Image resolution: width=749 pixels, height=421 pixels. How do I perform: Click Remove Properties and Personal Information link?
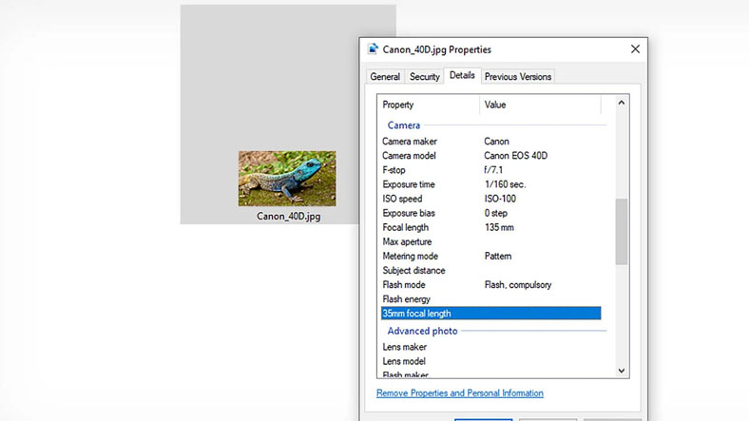[459, 392]
